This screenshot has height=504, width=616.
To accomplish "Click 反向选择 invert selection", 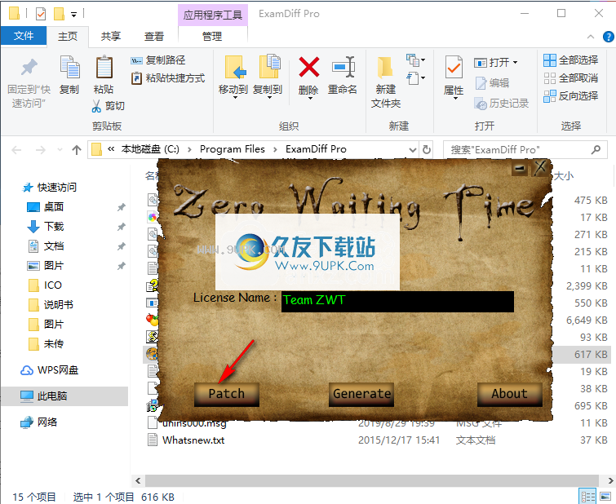I will coord(571,96).
